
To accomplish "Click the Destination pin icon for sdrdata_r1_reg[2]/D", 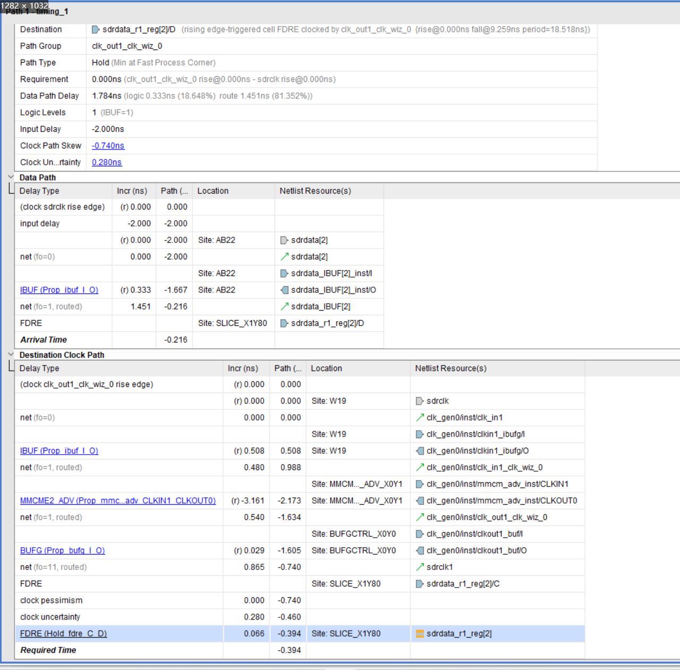I will pos(96,29).
